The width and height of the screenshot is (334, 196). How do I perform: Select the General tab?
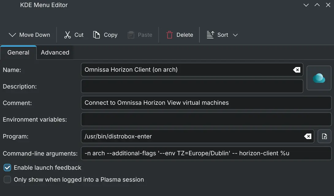pos(18,52)
